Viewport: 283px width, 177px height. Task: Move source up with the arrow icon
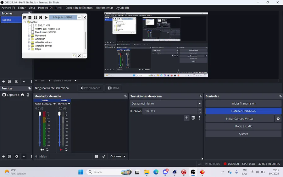(x=24, y=157)
